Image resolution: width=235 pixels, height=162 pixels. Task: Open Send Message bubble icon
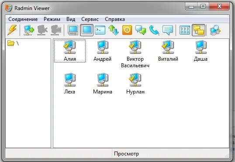(168, 30)
